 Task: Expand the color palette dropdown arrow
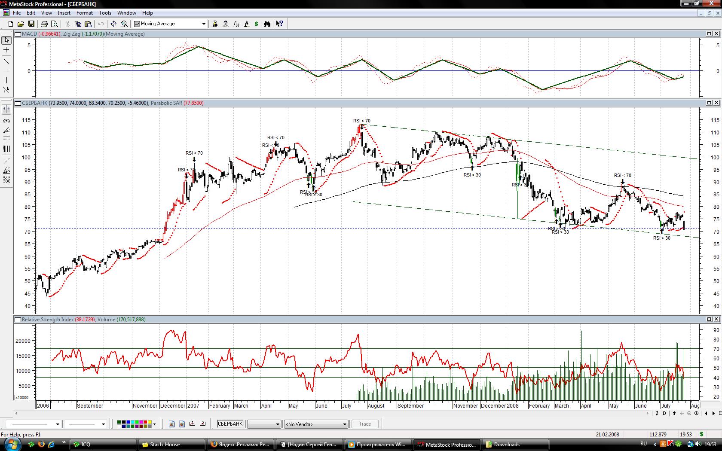(154, 424)
